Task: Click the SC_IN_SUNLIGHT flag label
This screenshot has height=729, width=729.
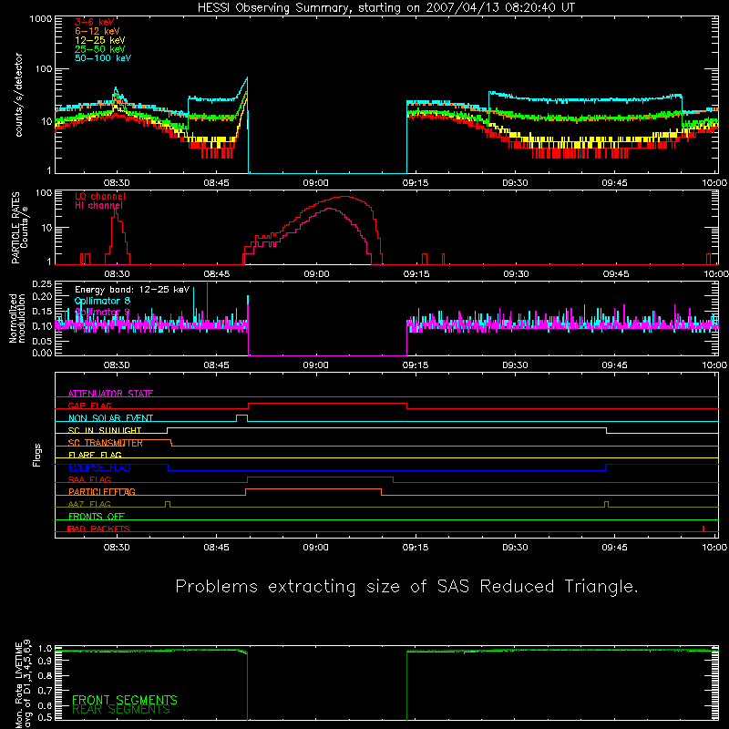Action: point(105,430)
